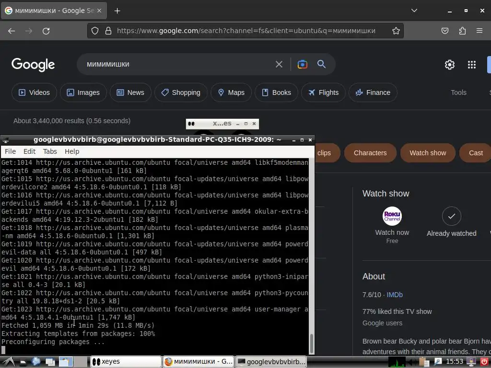The image size is (491, 368).
Task: Click the show desktop windows icon
Action: click(50, 362)
